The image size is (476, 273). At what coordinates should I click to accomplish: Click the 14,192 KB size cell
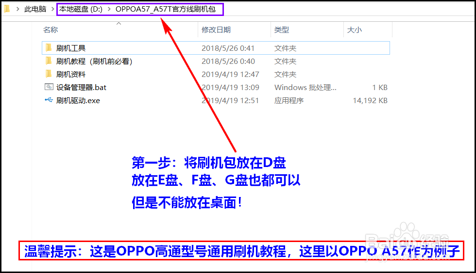pyautogui.click(x=370, y=101)
